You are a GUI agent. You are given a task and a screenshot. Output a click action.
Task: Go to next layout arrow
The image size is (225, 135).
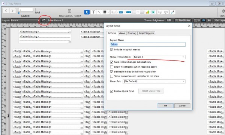[x=12, y=11]
